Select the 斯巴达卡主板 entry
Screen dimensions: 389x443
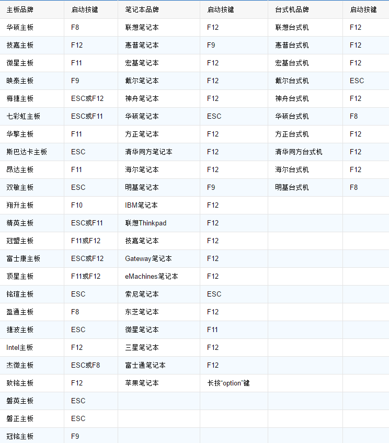[x=27, y=152]
